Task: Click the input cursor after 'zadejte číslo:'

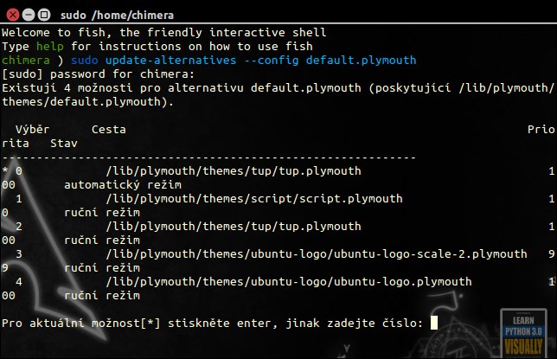Action: [x=434, y=324]
